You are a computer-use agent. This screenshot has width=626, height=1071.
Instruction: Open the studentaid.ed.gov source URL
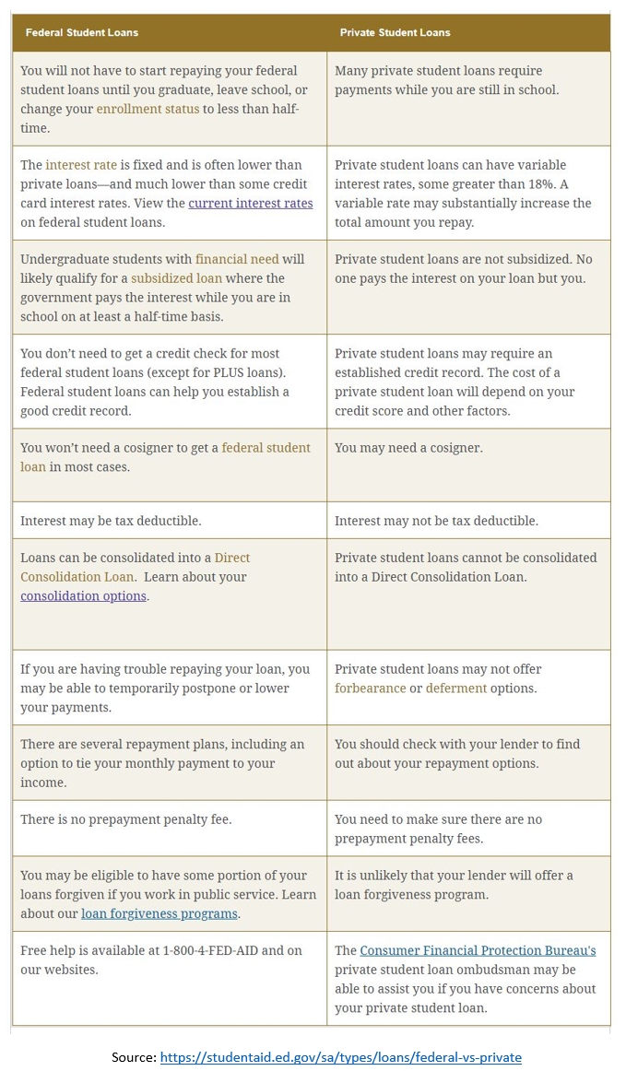click(x=341, y=1057)
